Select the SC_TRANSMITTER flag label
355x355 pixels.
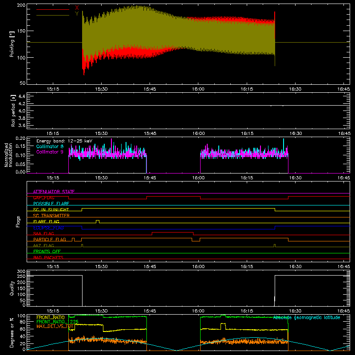pyautogui.click(x=51, y=216)
